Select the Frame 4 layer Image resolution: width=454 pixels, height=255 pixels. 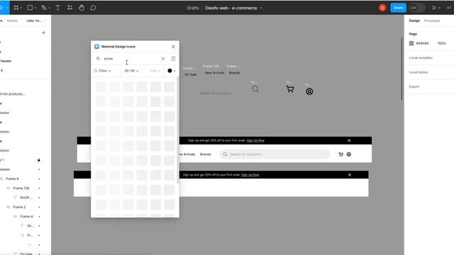click(x=26, y=217)
